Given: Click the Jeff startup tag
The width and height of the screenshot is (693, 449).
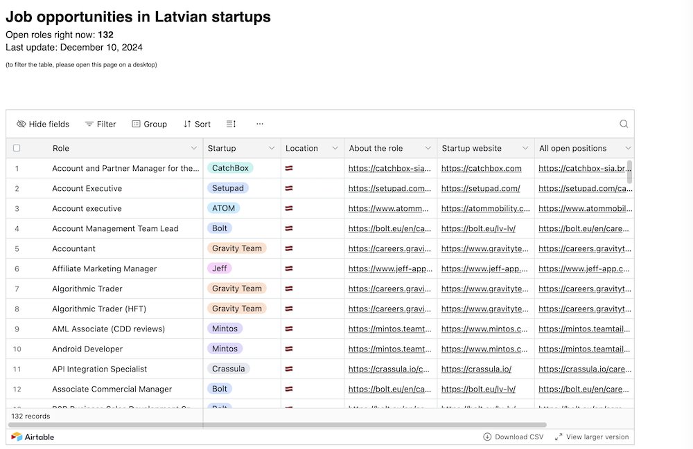Looking at the screenshot, I should (x=219, y=268).
